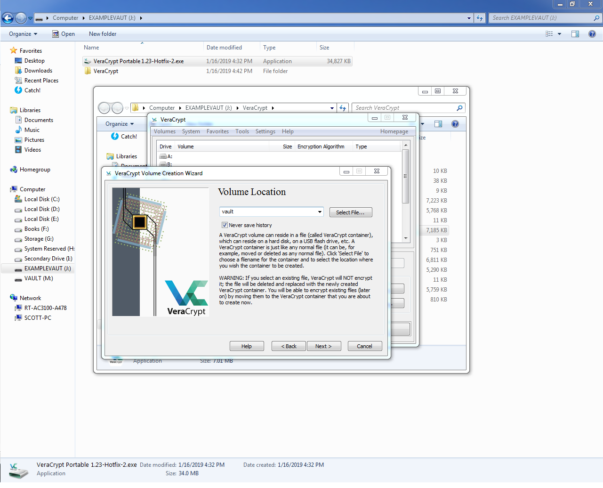Select drive A: in the VeraCrypt drive list
Viewport: 603px width, 488px height.
166,156
